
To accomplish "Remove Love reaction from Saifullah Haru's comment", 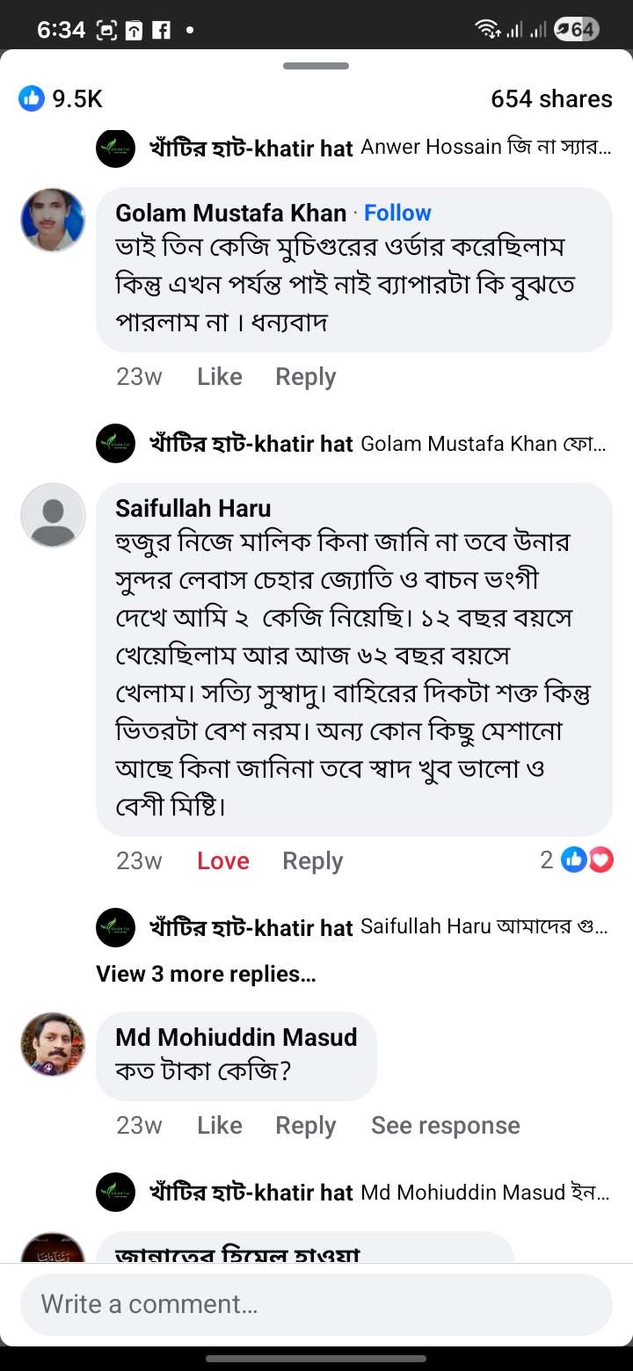I will coord(222,860).
